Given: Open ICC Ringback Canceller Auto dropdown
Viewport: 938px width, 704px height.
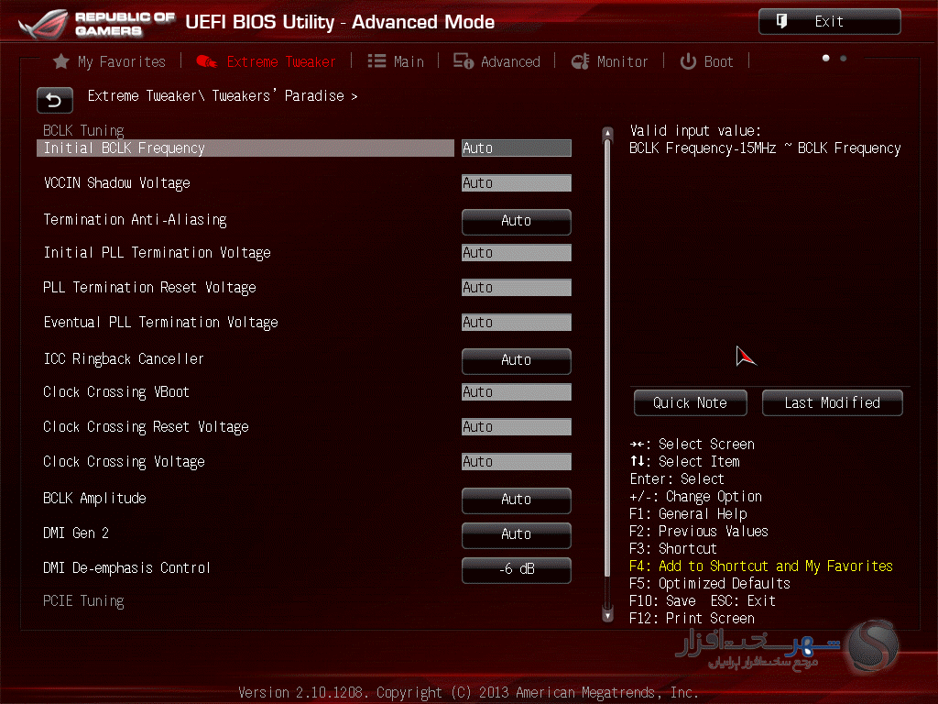Looking at the screenshot, I should coord(517,360).
